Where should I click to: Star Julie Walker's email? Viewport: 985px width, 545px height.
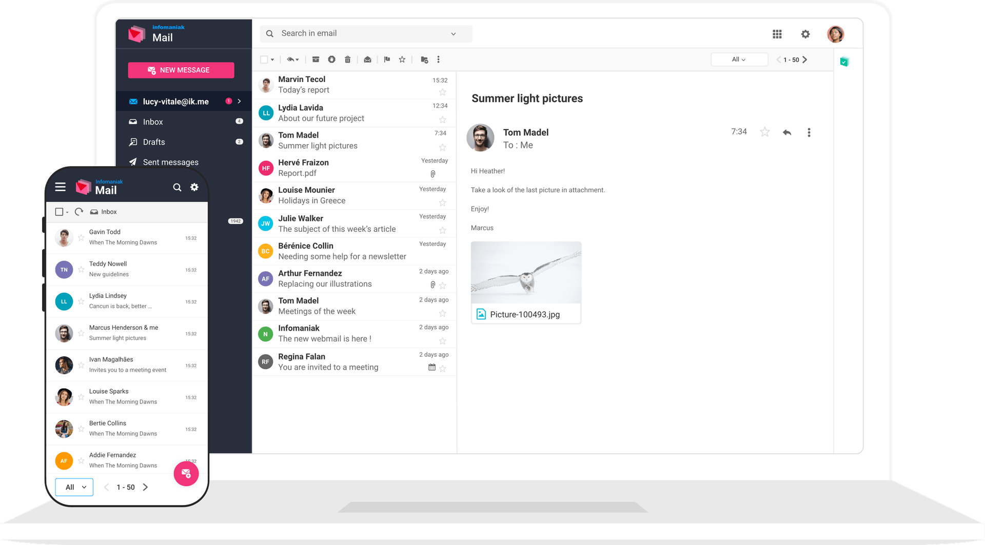click(x=442, y=231)
